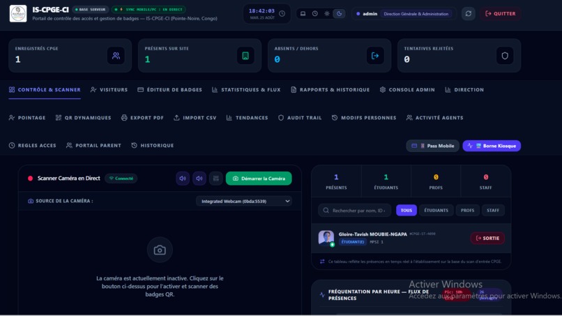This screenshot has height=316, width=562.
Task: Click the Présents counter tile
Action: click(336, 181)
